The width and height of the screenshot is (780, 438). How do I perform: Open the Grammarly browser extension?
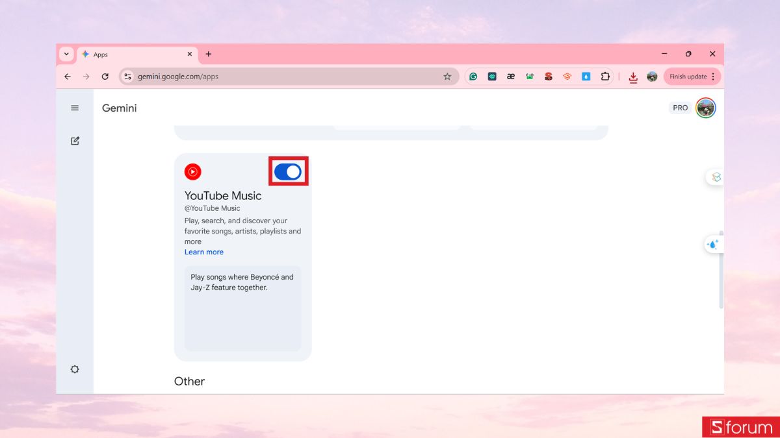pos(473,76)
